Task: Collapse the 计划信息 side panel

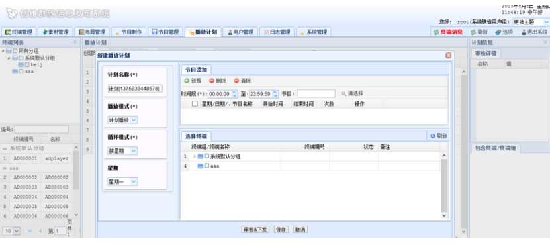Action: point(545,42)
